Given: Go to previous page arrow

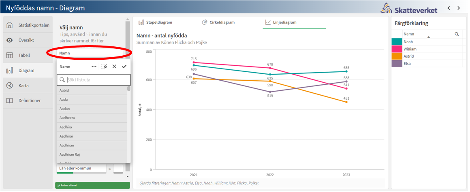Looking at the screenshot, I should click(x=449, y=8).
